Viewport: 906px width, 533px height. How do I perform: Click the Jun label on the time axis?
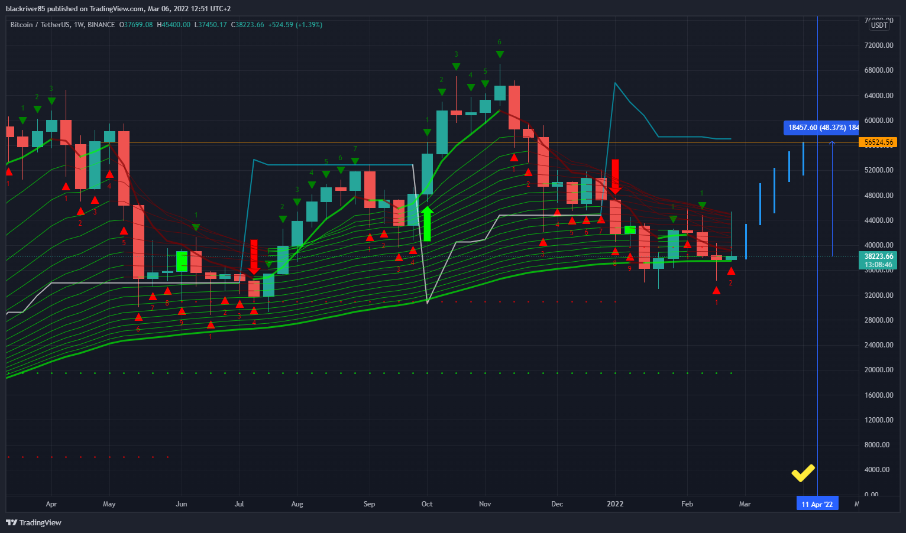click(x=182, y=504)
